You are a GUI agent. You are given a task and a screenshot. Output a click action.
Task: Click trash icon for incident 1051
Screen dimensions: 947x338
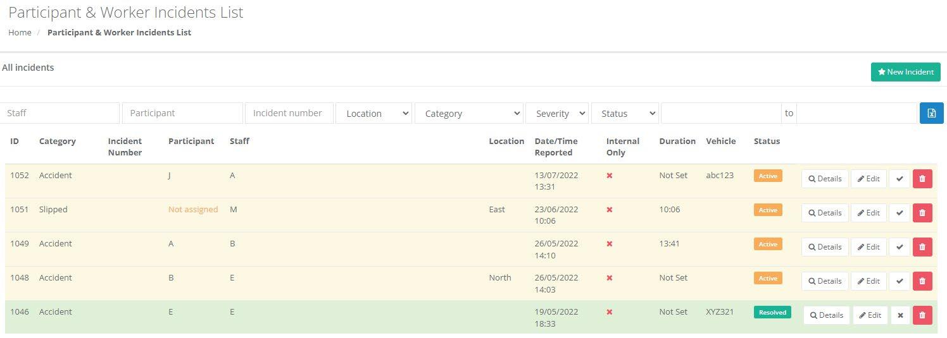tap(922, 213)
